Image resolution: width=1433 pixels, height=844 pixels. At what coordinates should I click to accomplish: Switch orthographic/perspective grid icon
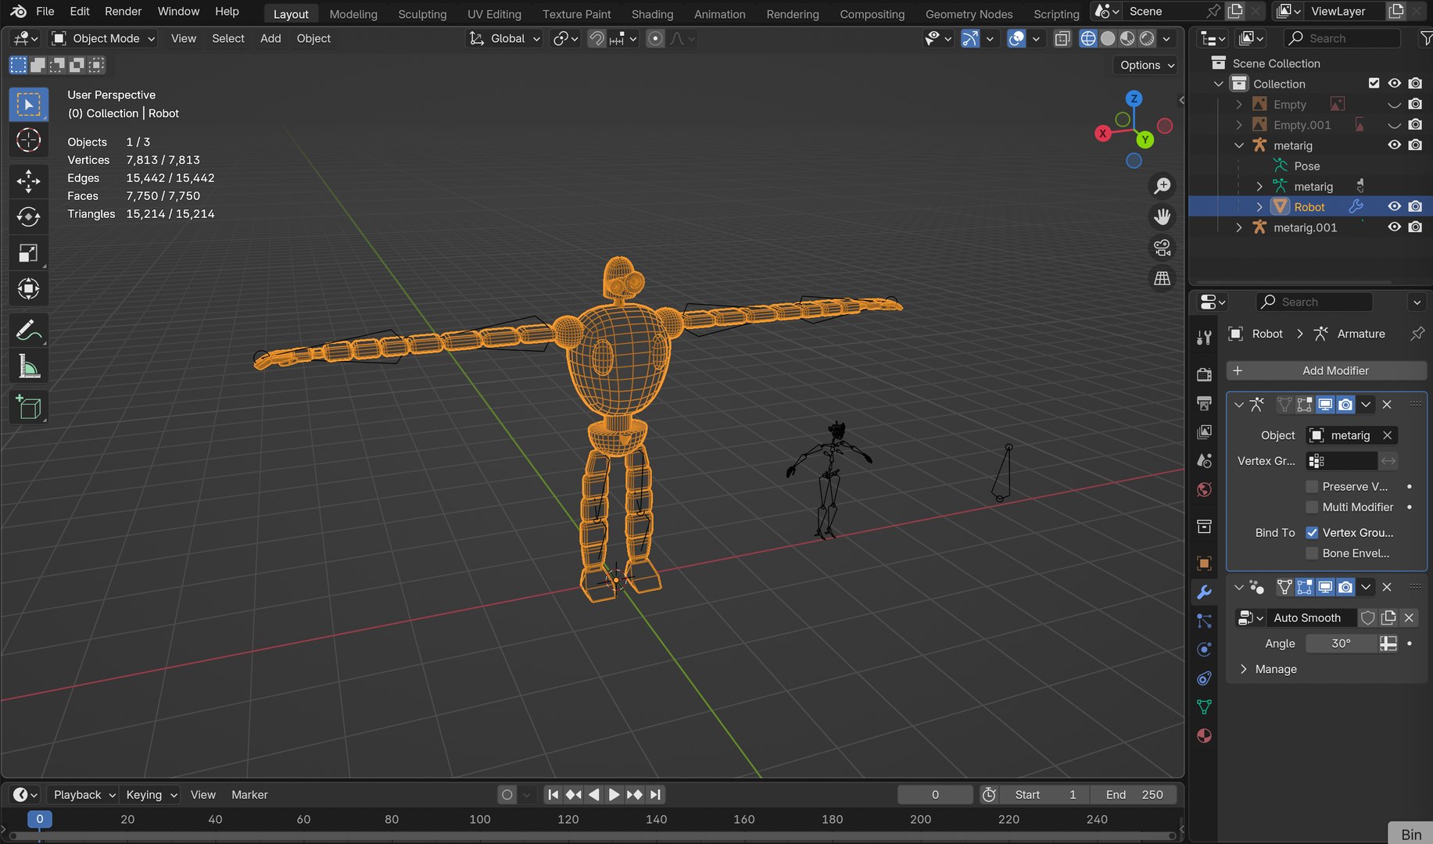pos(1162,278)
